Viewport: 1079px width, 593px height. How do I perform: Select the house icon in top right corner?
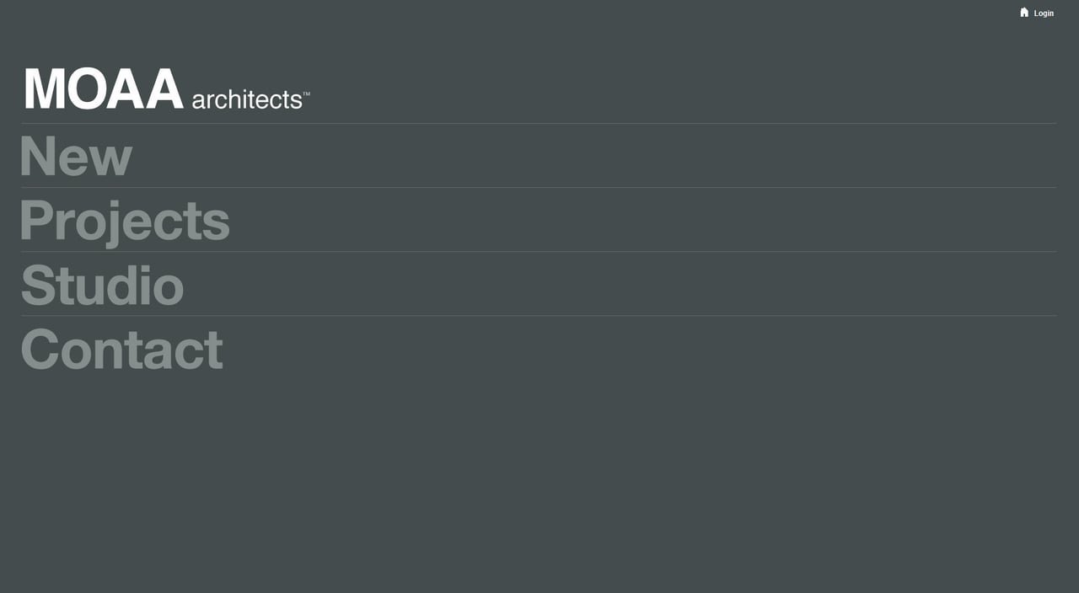tap(1024, 13)
